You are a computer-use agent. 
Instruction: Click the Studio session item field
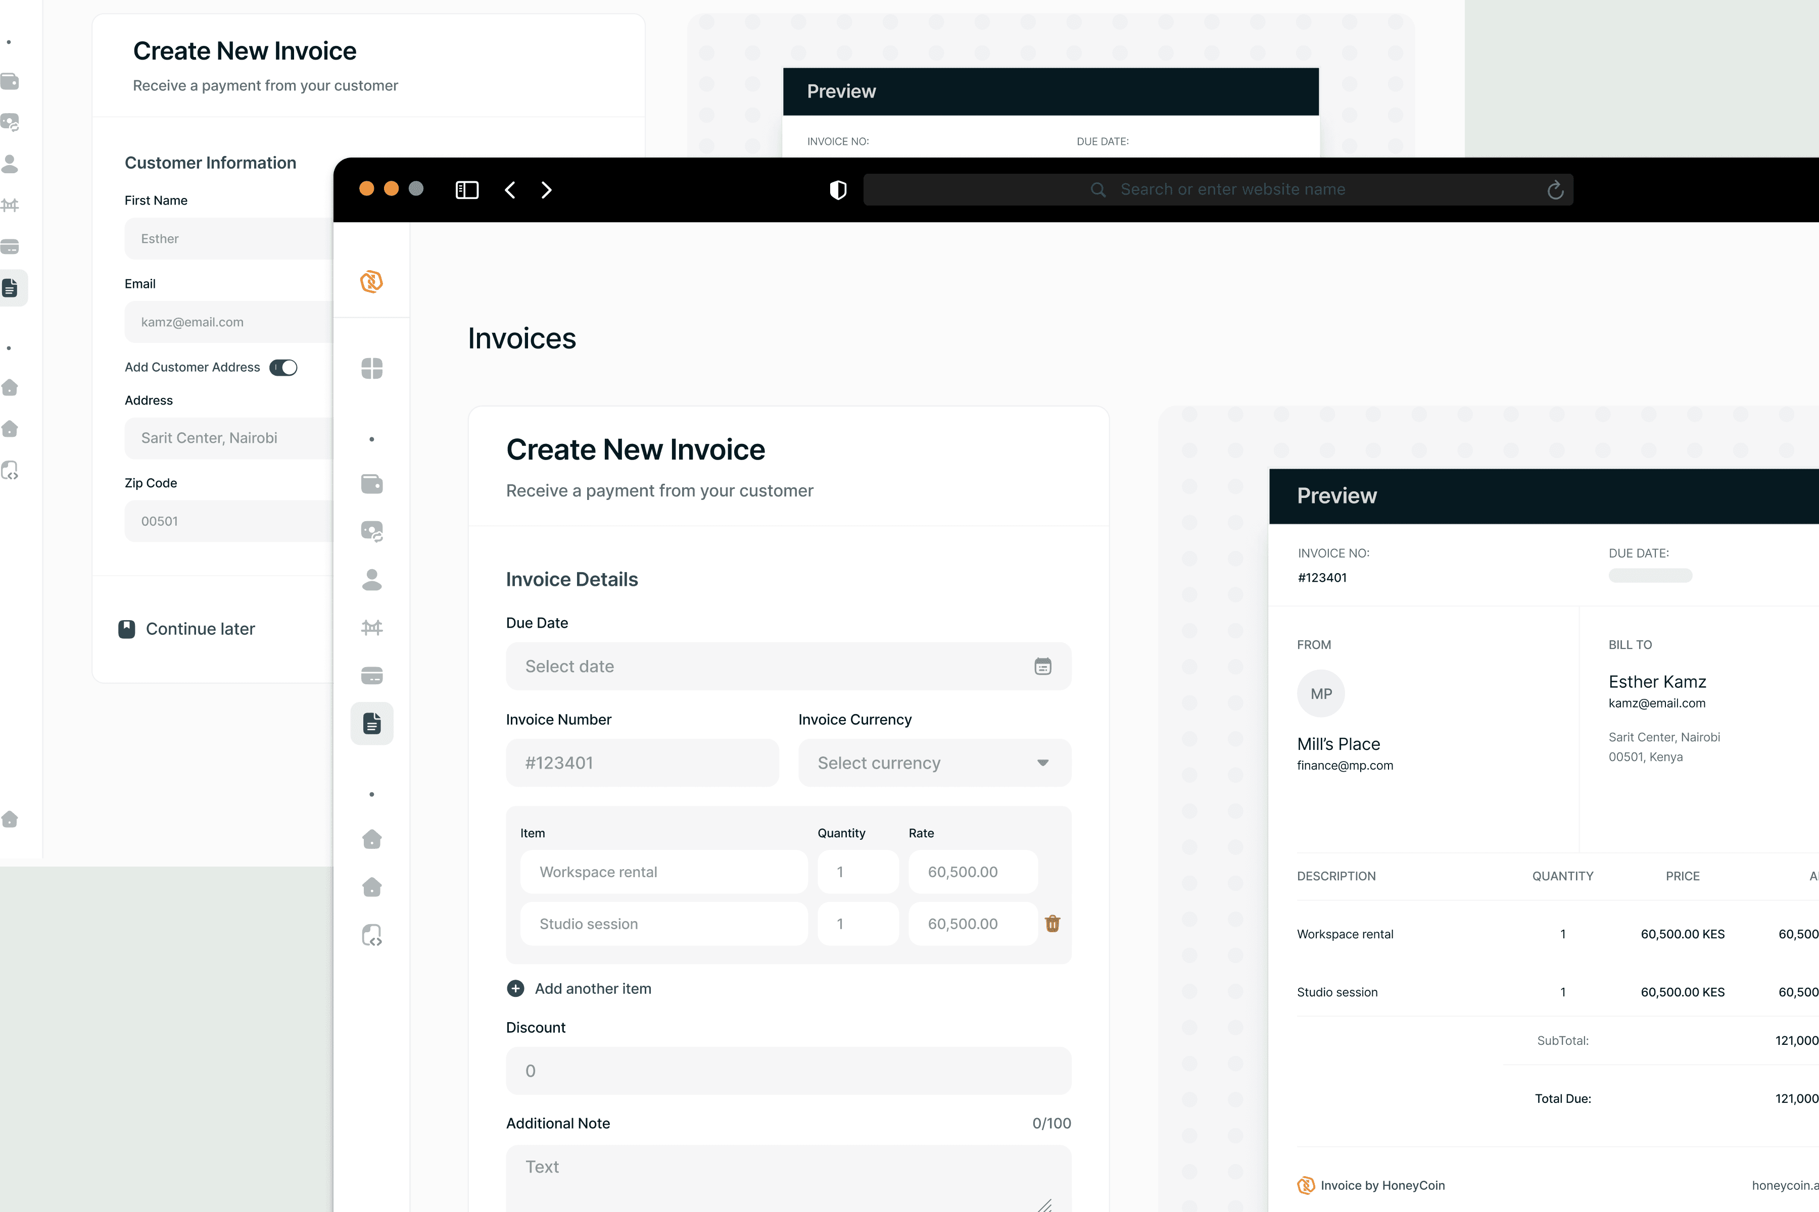click(x=664, y=924)
